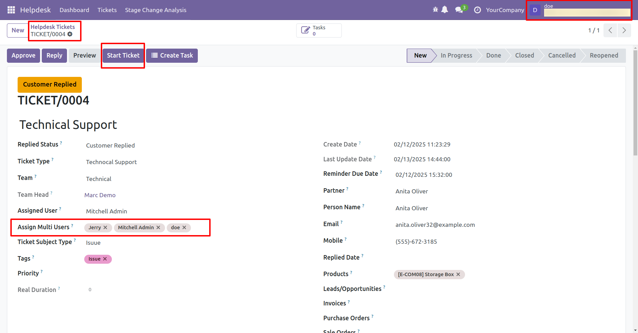Click the Reply button
This screenshot has width=638, height=333.
pyautogui.click(x=55, y=55)
